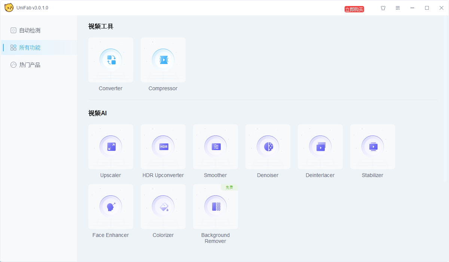Open the Converter video tool
Viewport: 449px width, 262px height.
coord(110,60)
